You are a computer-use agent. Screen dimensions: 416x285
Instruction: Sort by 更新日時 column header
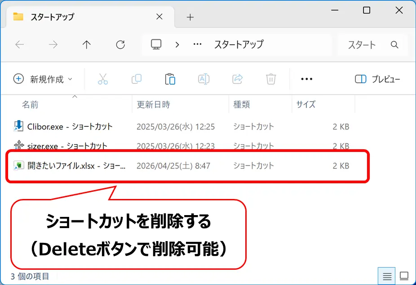tap(153, 104)
